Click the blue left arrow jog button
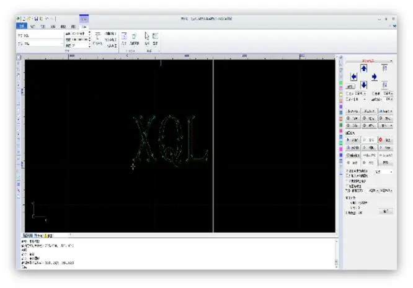This screenshot has width=413, height=288. tap(353, 77)
